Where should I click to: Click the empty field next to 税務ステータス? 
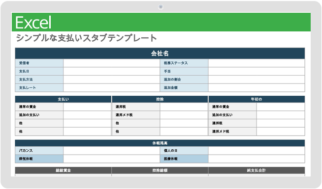[x=257, y=63]
